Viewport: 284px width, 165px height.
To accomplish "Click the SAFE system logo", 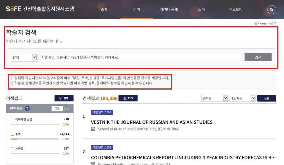I will pos(40,9).
